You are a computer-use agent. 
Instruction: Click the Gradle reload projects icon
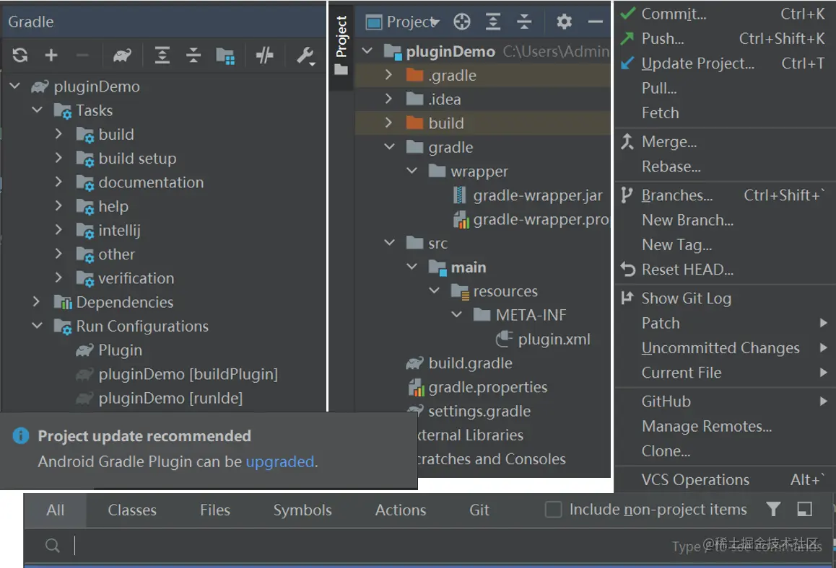pyautogui.click(x=19, y=55)
